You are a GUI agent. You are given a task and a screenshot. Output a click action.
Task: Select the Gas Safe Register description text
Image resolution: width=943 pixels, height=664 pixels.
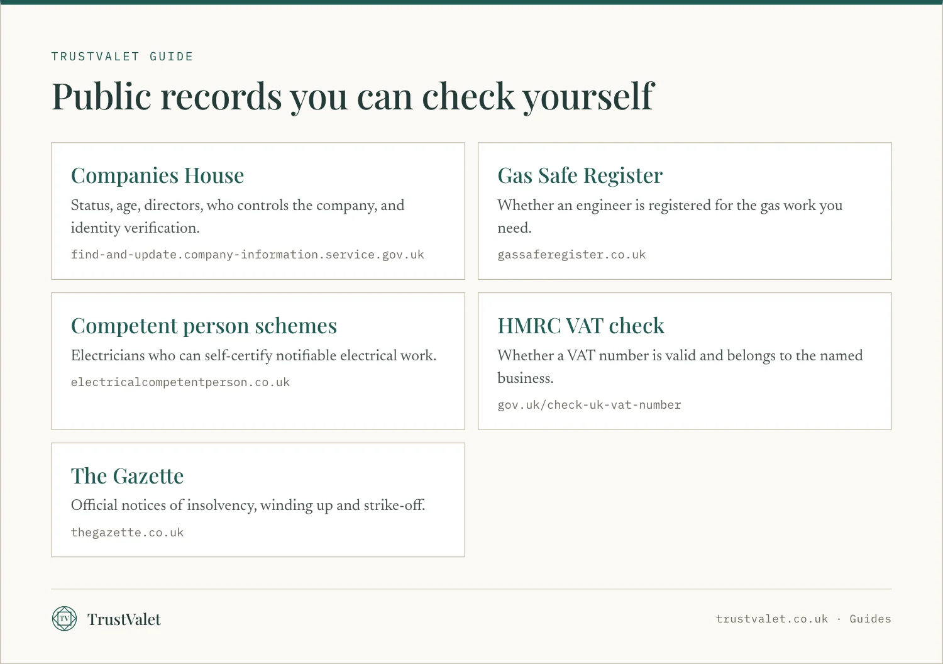coord(670,216)
